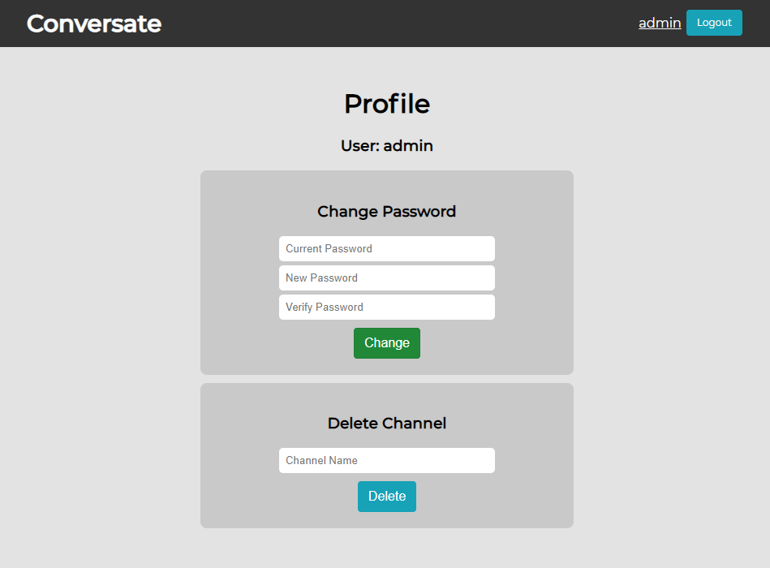Click the Conversate logo in the navbar
This screenshot has width=770, height=568.
93,23
